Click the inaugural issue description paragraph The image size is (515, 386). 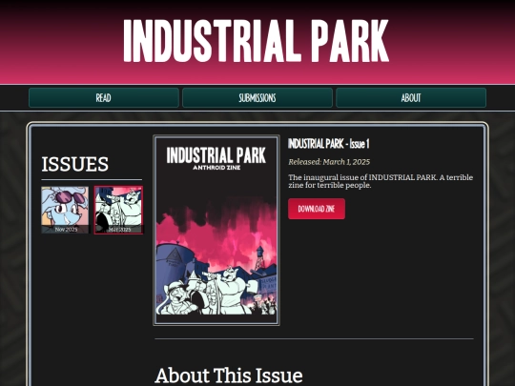click(381, 181)
